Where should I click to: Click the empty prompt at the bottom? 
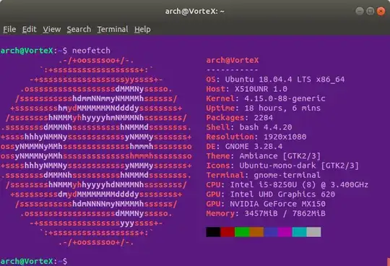[33, 261]
